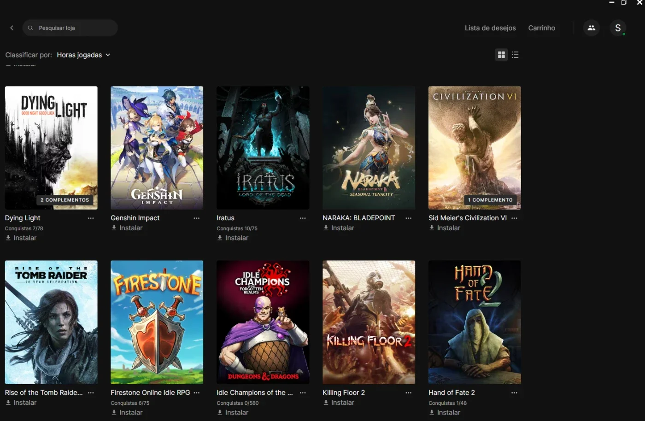Install Rise of the Tomb Raider
The height and width of the screenshot is (421, 645).
point(21,403)
